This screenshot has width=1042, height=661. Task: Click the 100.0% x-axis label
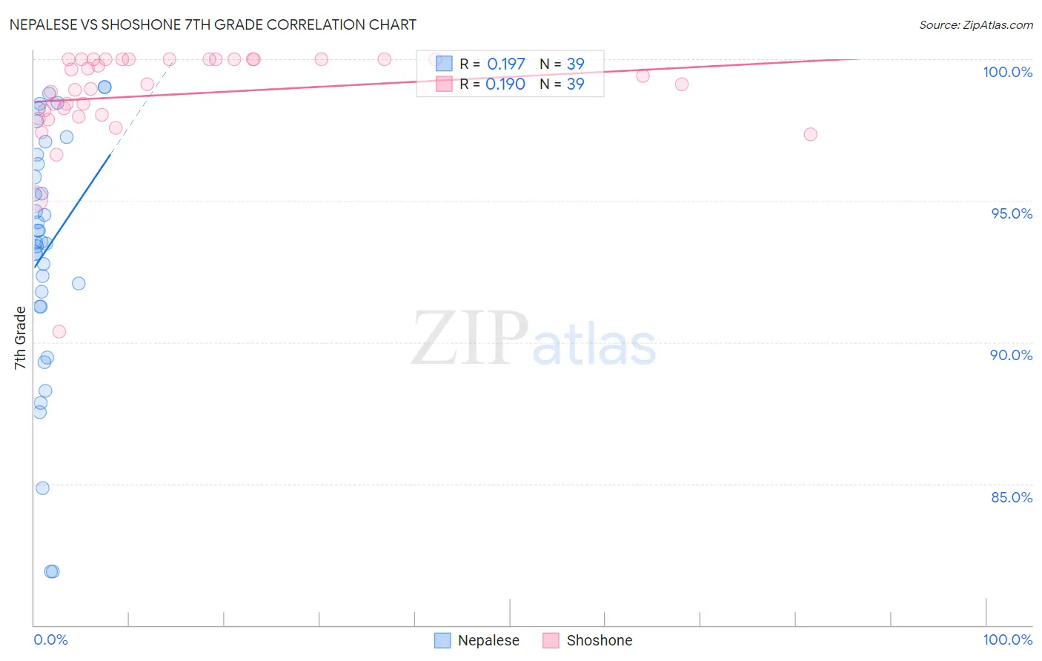click(1007, 640)
